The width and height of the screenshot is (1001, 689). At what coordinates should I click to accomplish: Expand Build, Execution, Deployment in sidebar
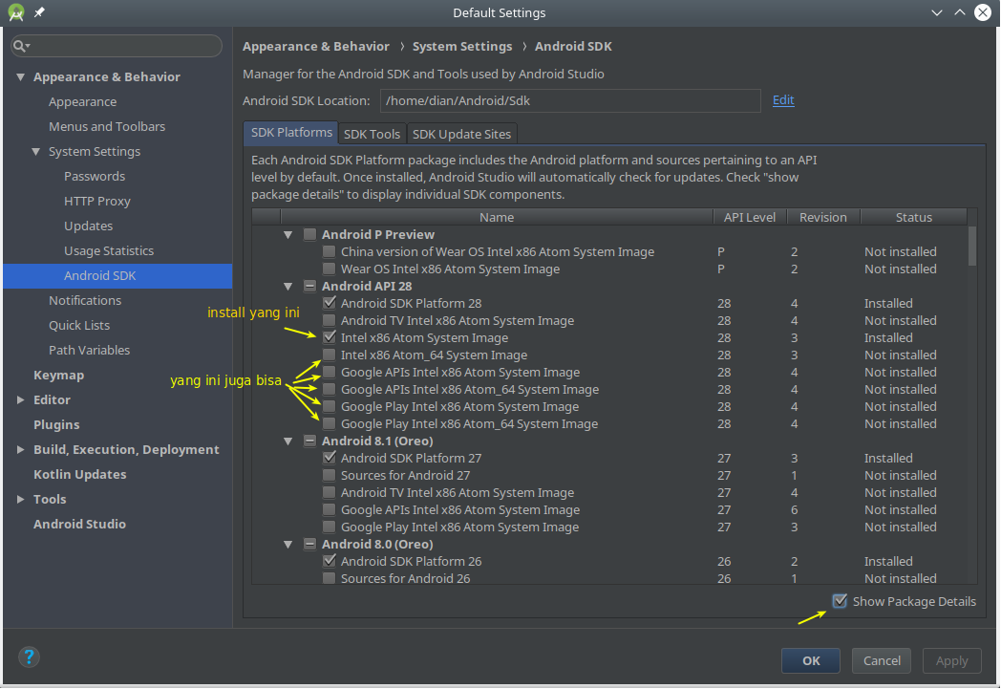point(19,449)
